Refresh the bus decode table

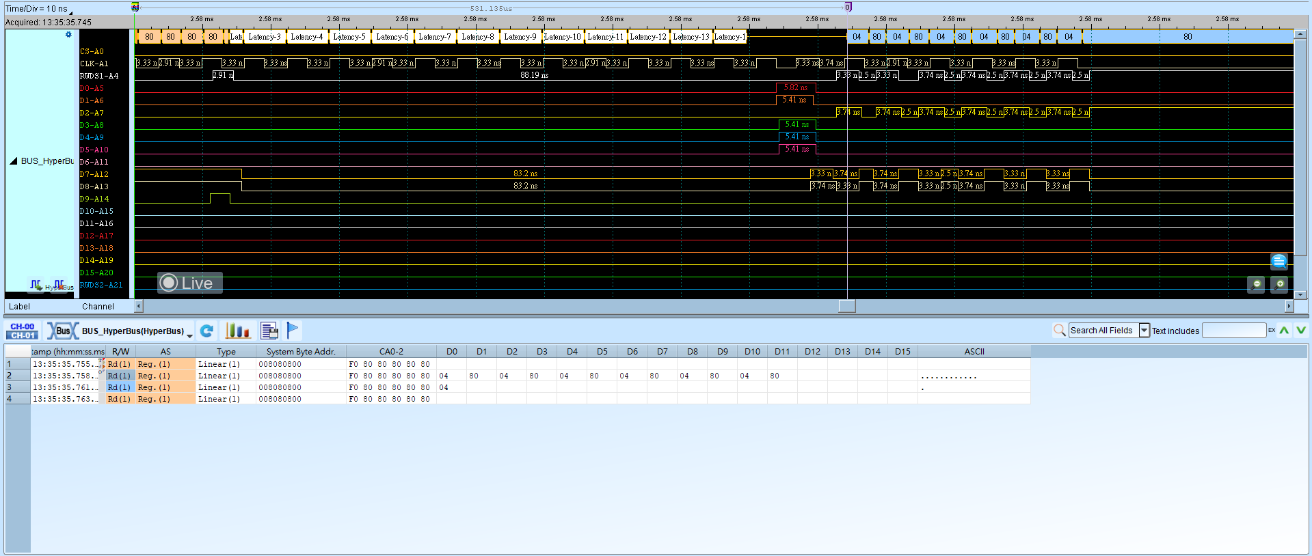pos(206,331)
